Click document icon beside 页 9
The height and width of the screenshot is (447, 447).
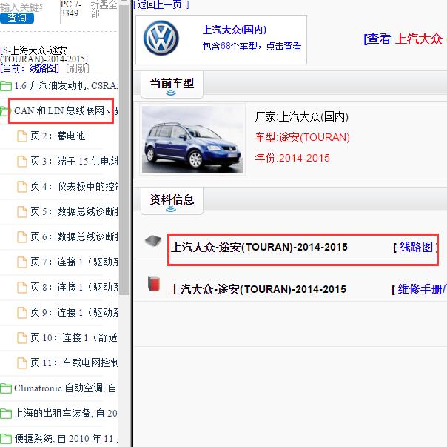coord(22,313)
